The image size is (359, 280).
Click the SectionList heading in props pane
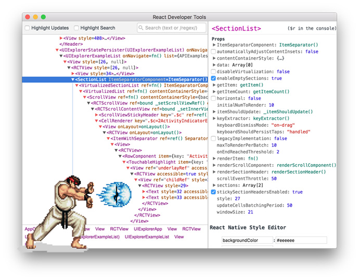coord(236,29)
